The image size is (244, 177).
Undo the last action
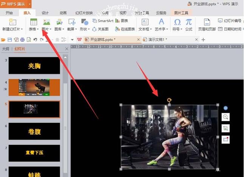click(x=36, y=40)
